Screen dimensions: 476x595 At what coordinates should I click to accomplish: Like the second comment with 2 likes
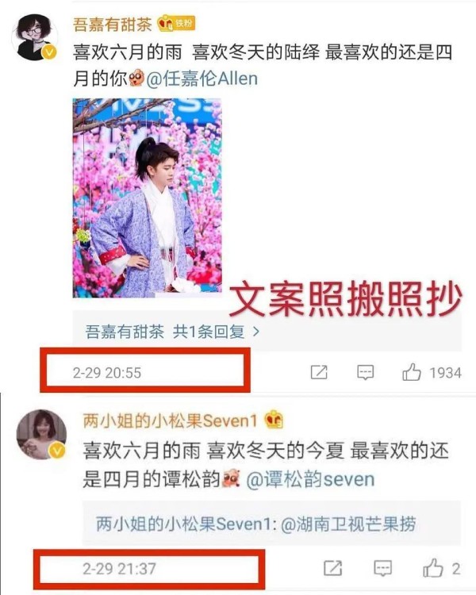(433, 568)
